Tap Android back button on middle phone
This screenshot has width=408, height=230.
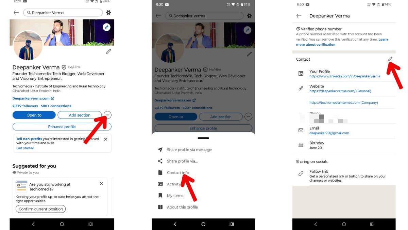[x=175, y=224]
